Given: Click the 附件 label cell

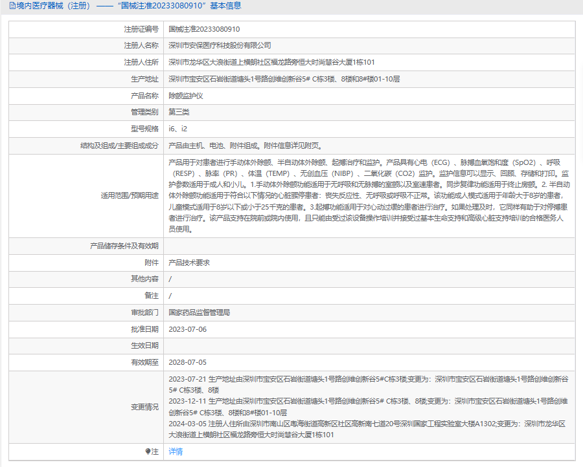Looking at the screenshot, I should point(86,263).
